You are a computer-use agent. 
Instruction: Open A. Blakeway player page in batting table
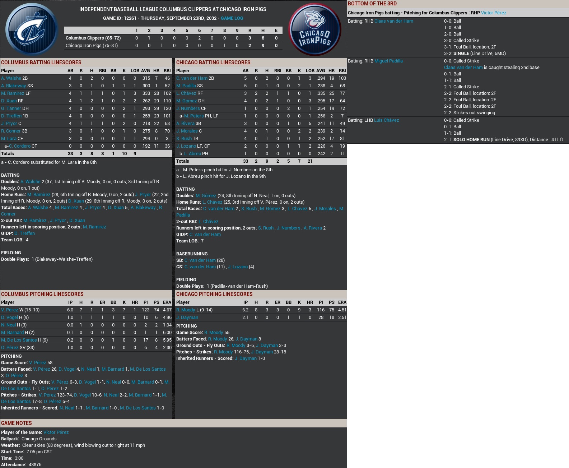pos(14,86)
